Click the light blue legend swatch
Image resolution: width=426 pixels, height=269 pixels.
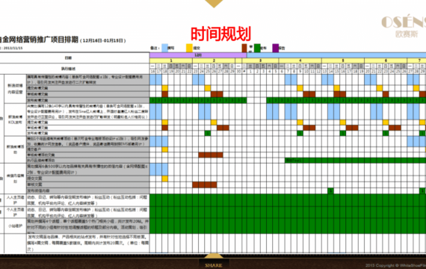click(164, 48)
